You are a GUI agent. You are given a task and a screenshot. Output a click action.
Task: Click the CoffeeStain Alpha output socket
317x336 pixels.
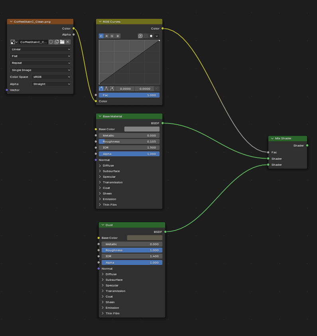coord(74,34)
